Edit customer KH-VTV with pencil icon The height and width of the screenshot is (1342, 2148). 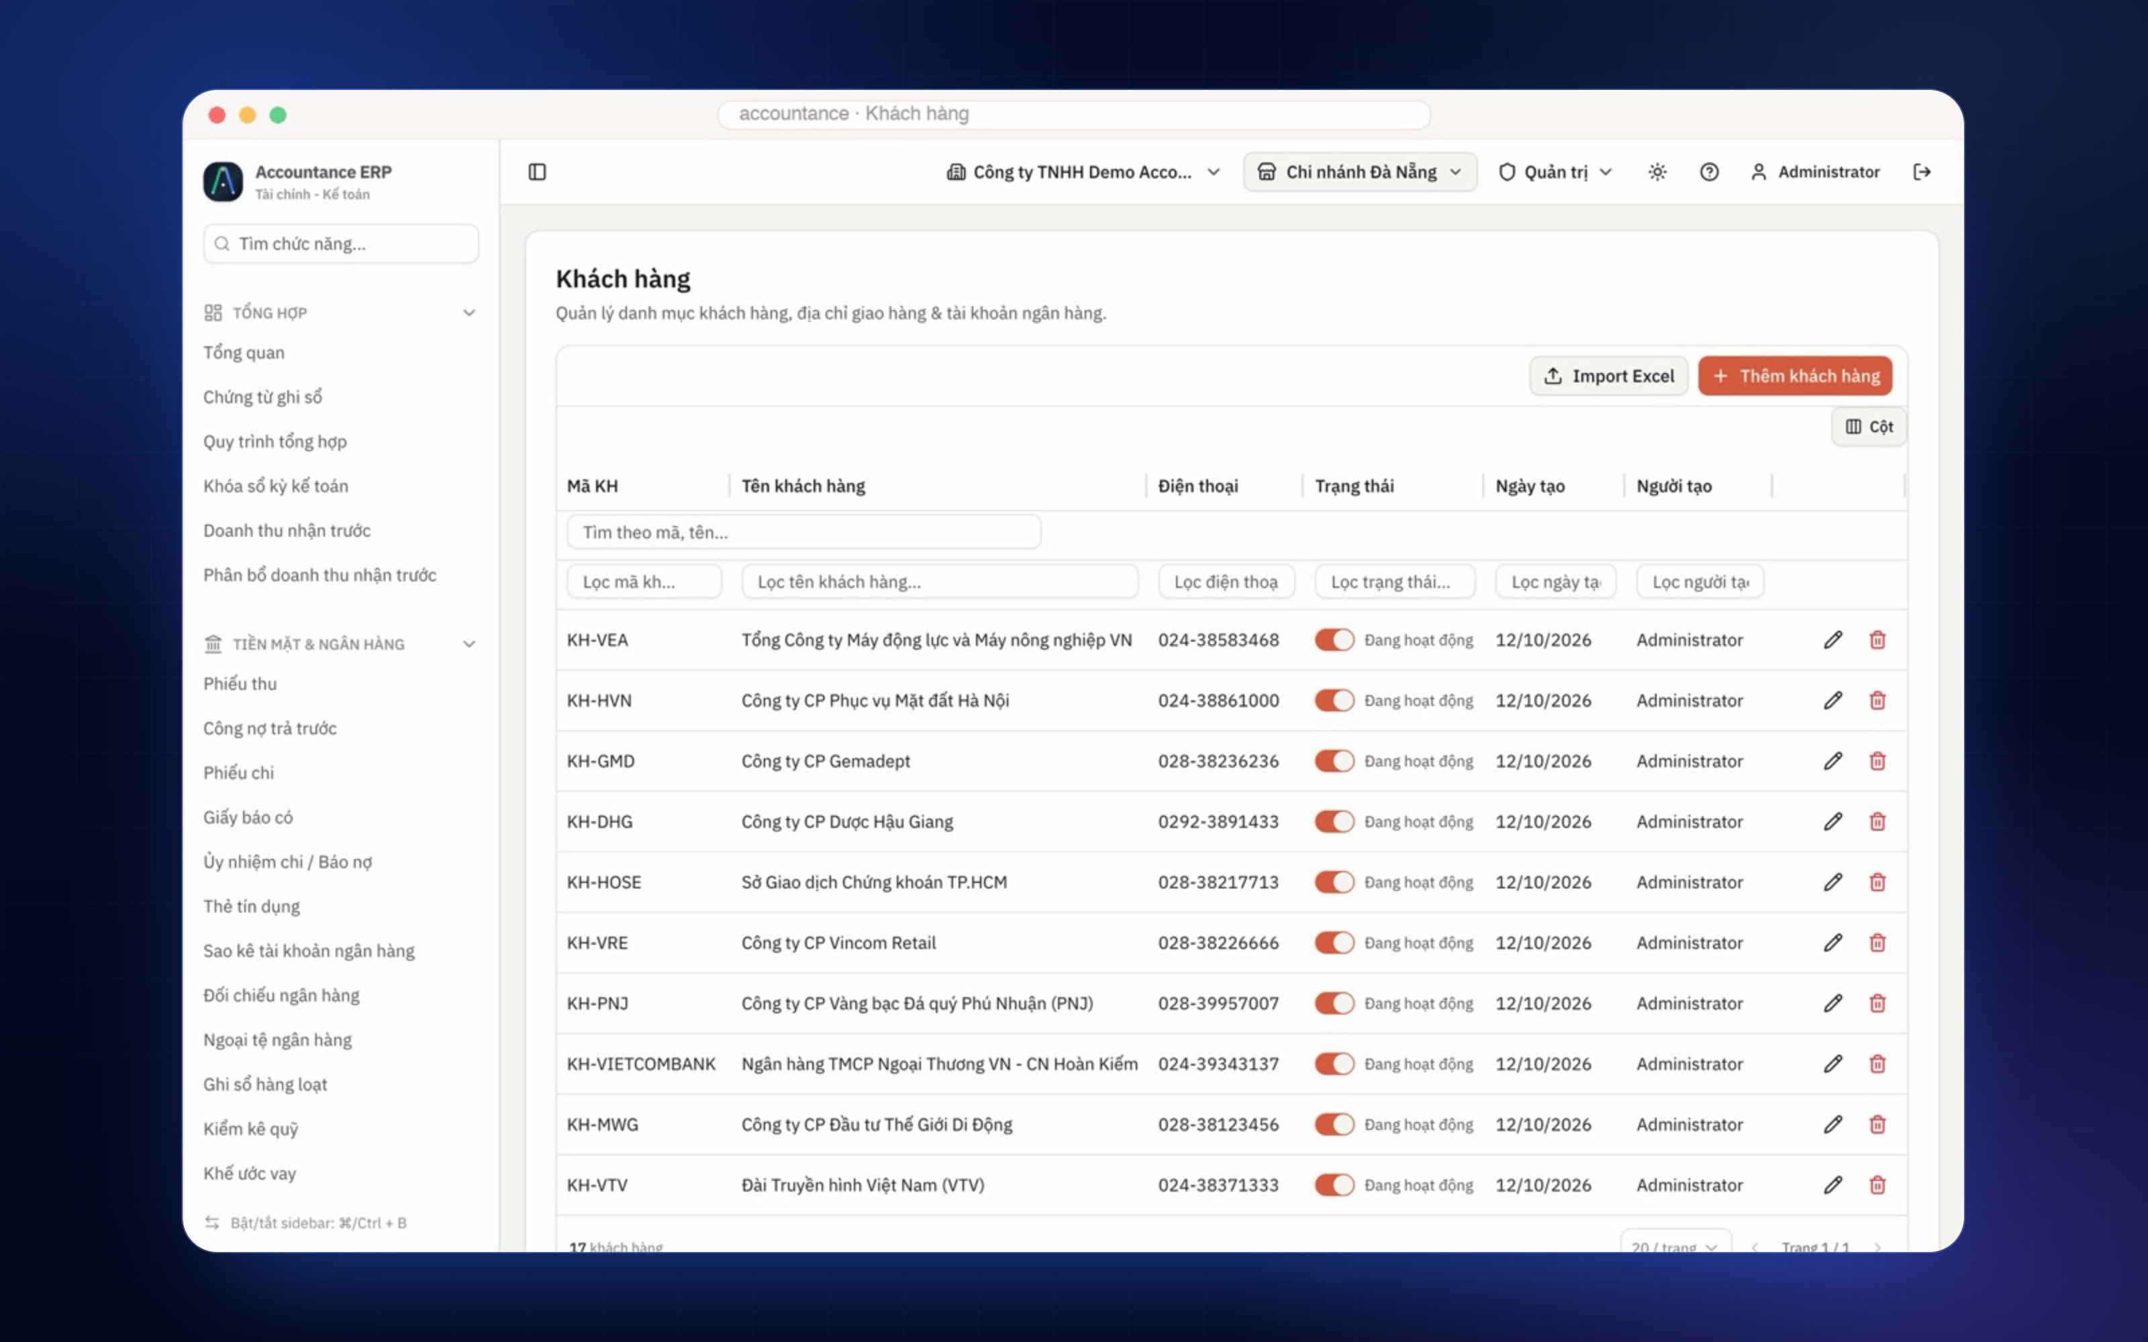(x=1833, y=1185)
